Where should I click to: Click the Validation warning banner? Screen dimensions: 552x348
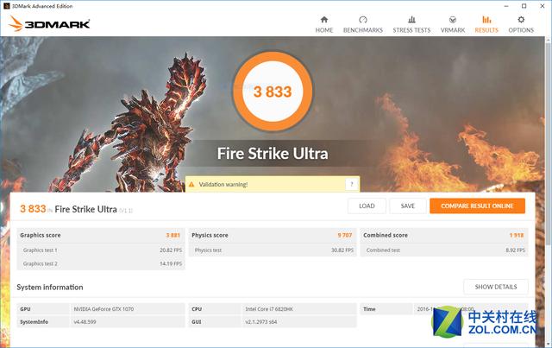point(273,184)
